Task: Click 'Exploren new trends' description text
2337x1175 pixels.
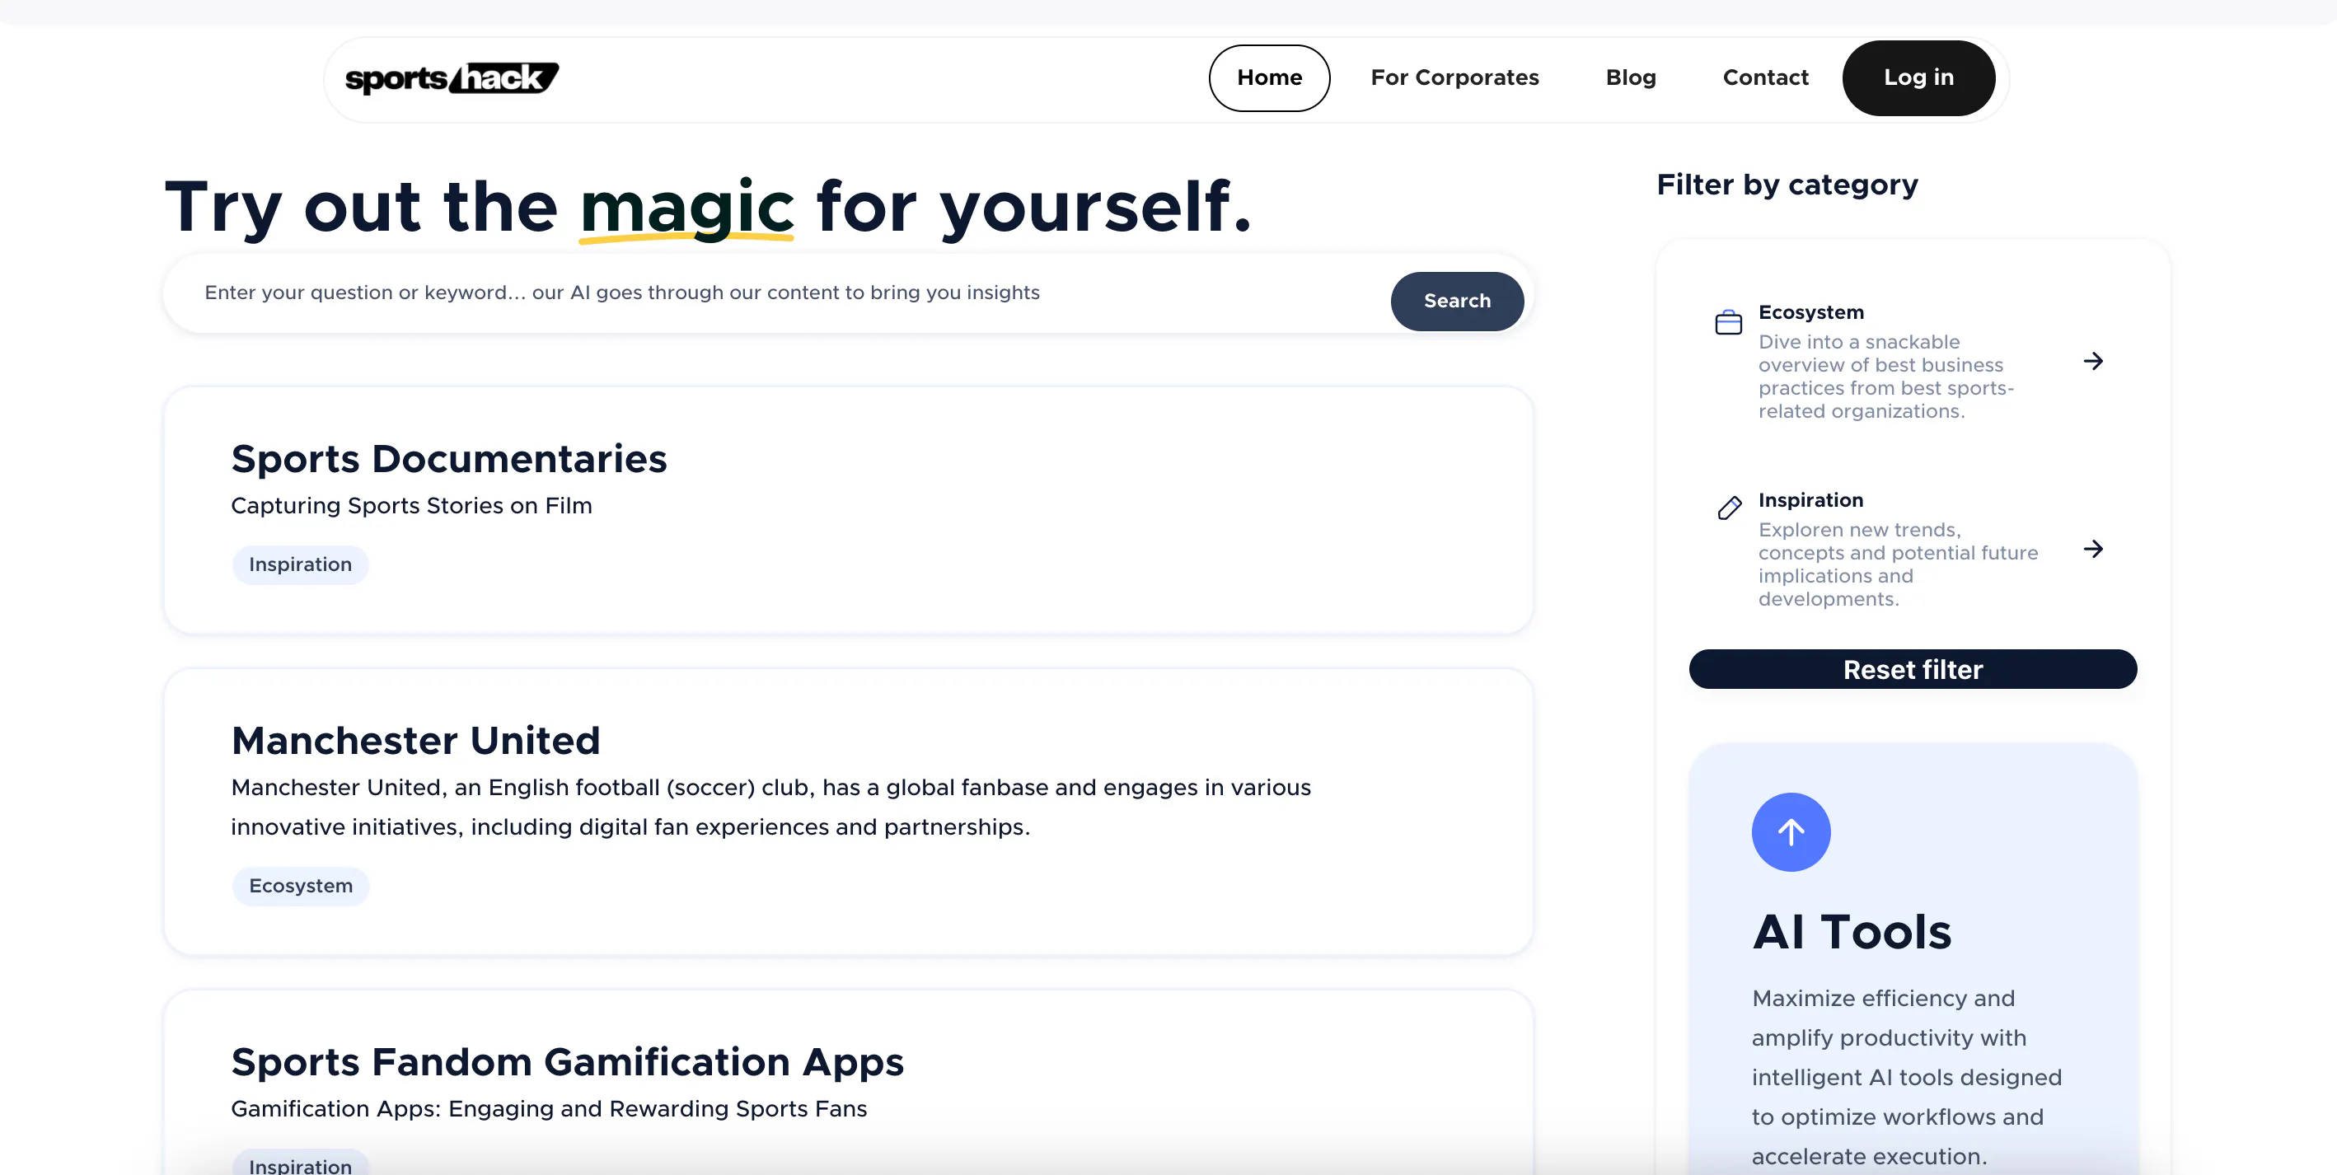Action: pyautogui.click(x=1898, y=564)
